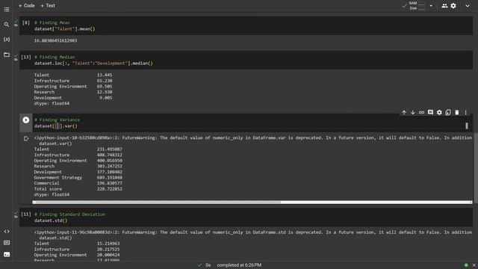
Task: Click Commercial variance value 196.830577
Action: click(x=110, y=183)
